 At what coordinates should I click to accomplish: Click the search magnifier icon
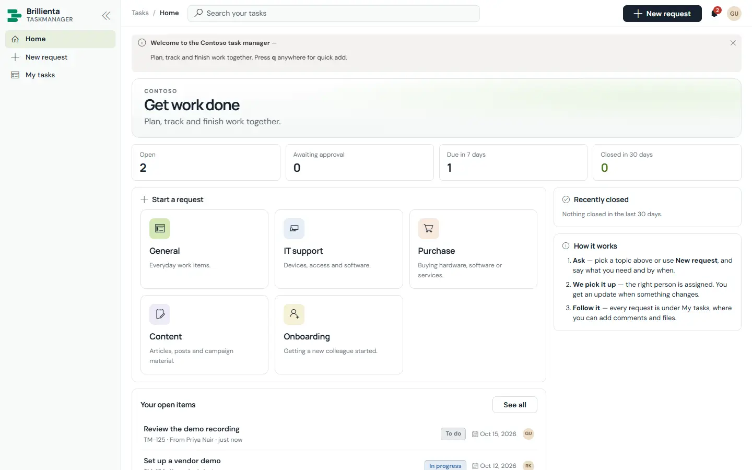click(198, 13)
